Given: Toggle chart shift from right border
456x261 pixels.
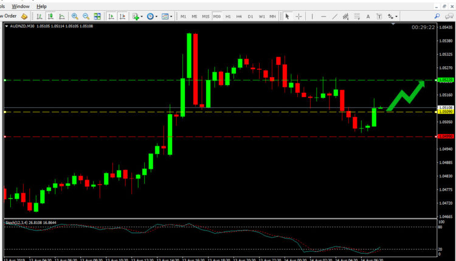Looking at the screenshot, I should click(122, 16).
